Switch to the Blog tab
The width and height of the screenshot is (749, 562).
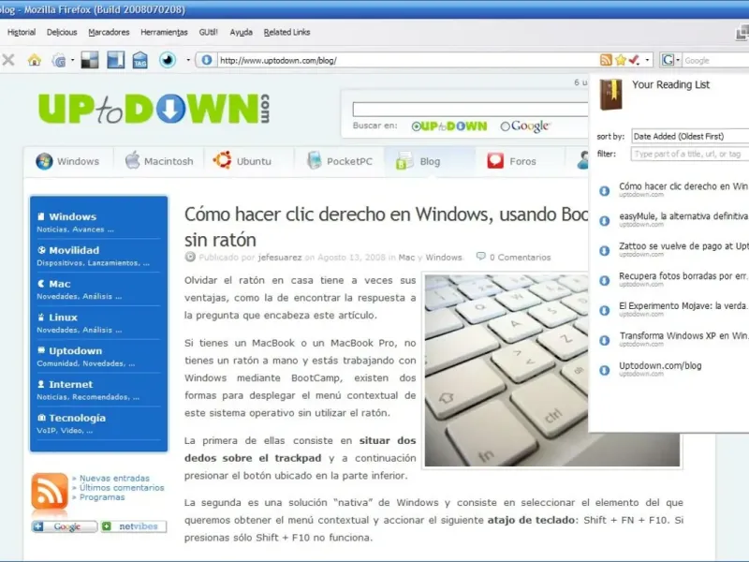pyautogui.click(x=430, y=161)
